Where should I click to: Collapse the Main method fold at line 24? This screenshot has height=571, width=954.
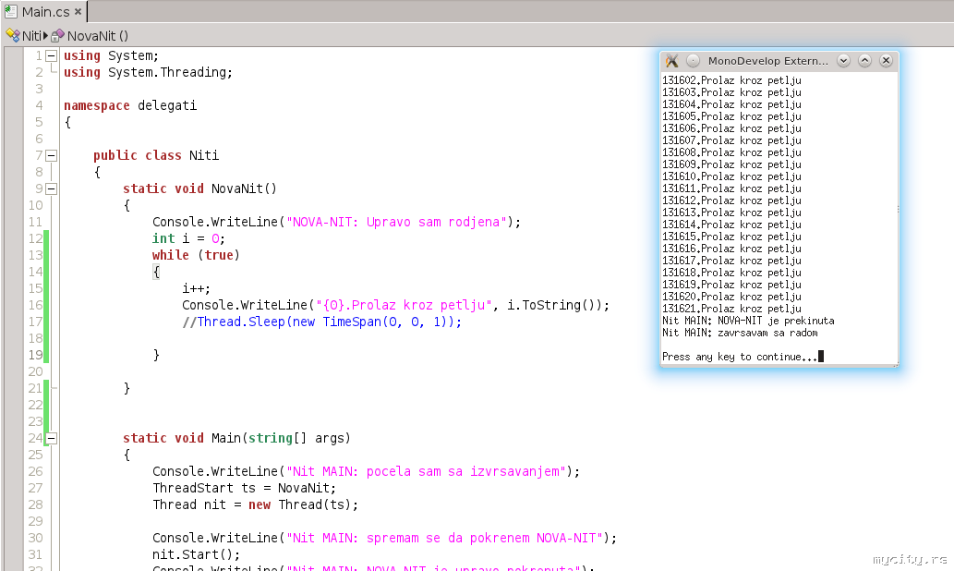[51, 438]
